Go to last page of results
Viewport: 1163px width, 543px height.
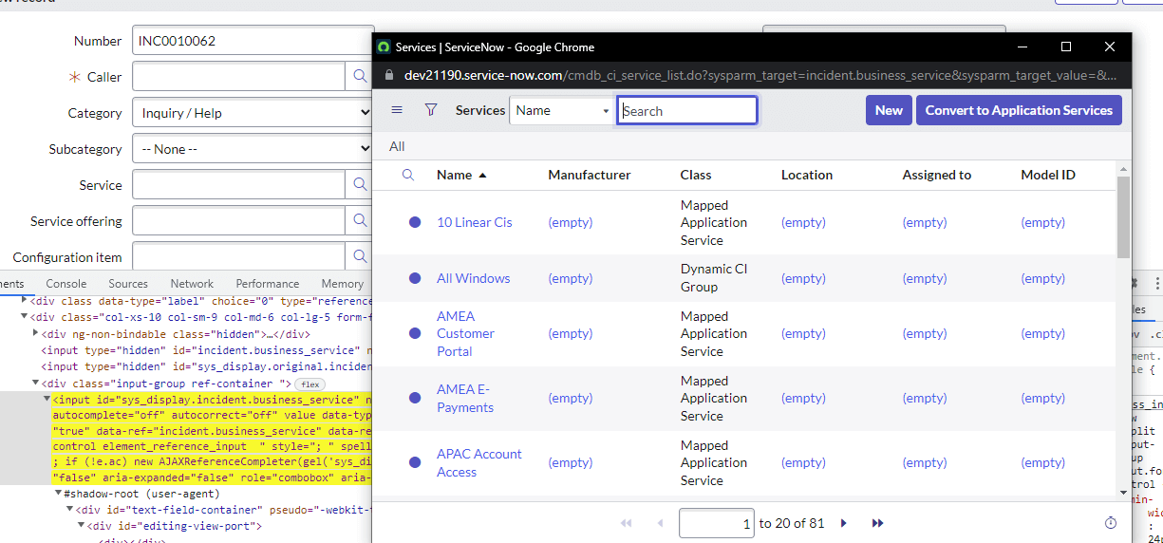[x=878, y=523]
